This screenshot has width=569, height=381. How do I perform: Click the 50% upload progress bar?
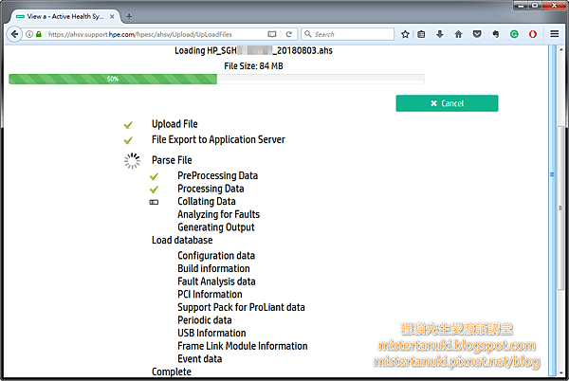point(216,79)
